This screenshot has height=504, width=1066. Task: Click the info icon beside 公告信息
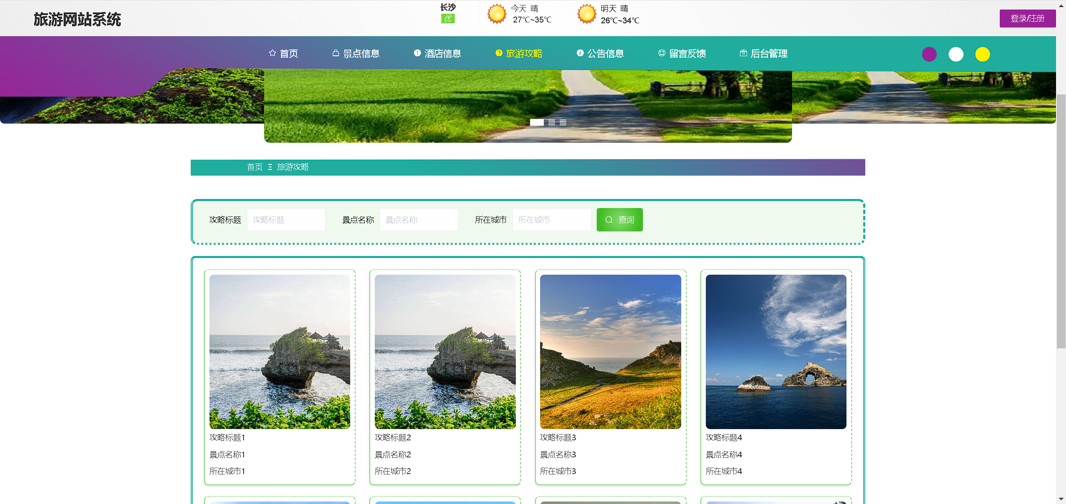tap(580, 53)
